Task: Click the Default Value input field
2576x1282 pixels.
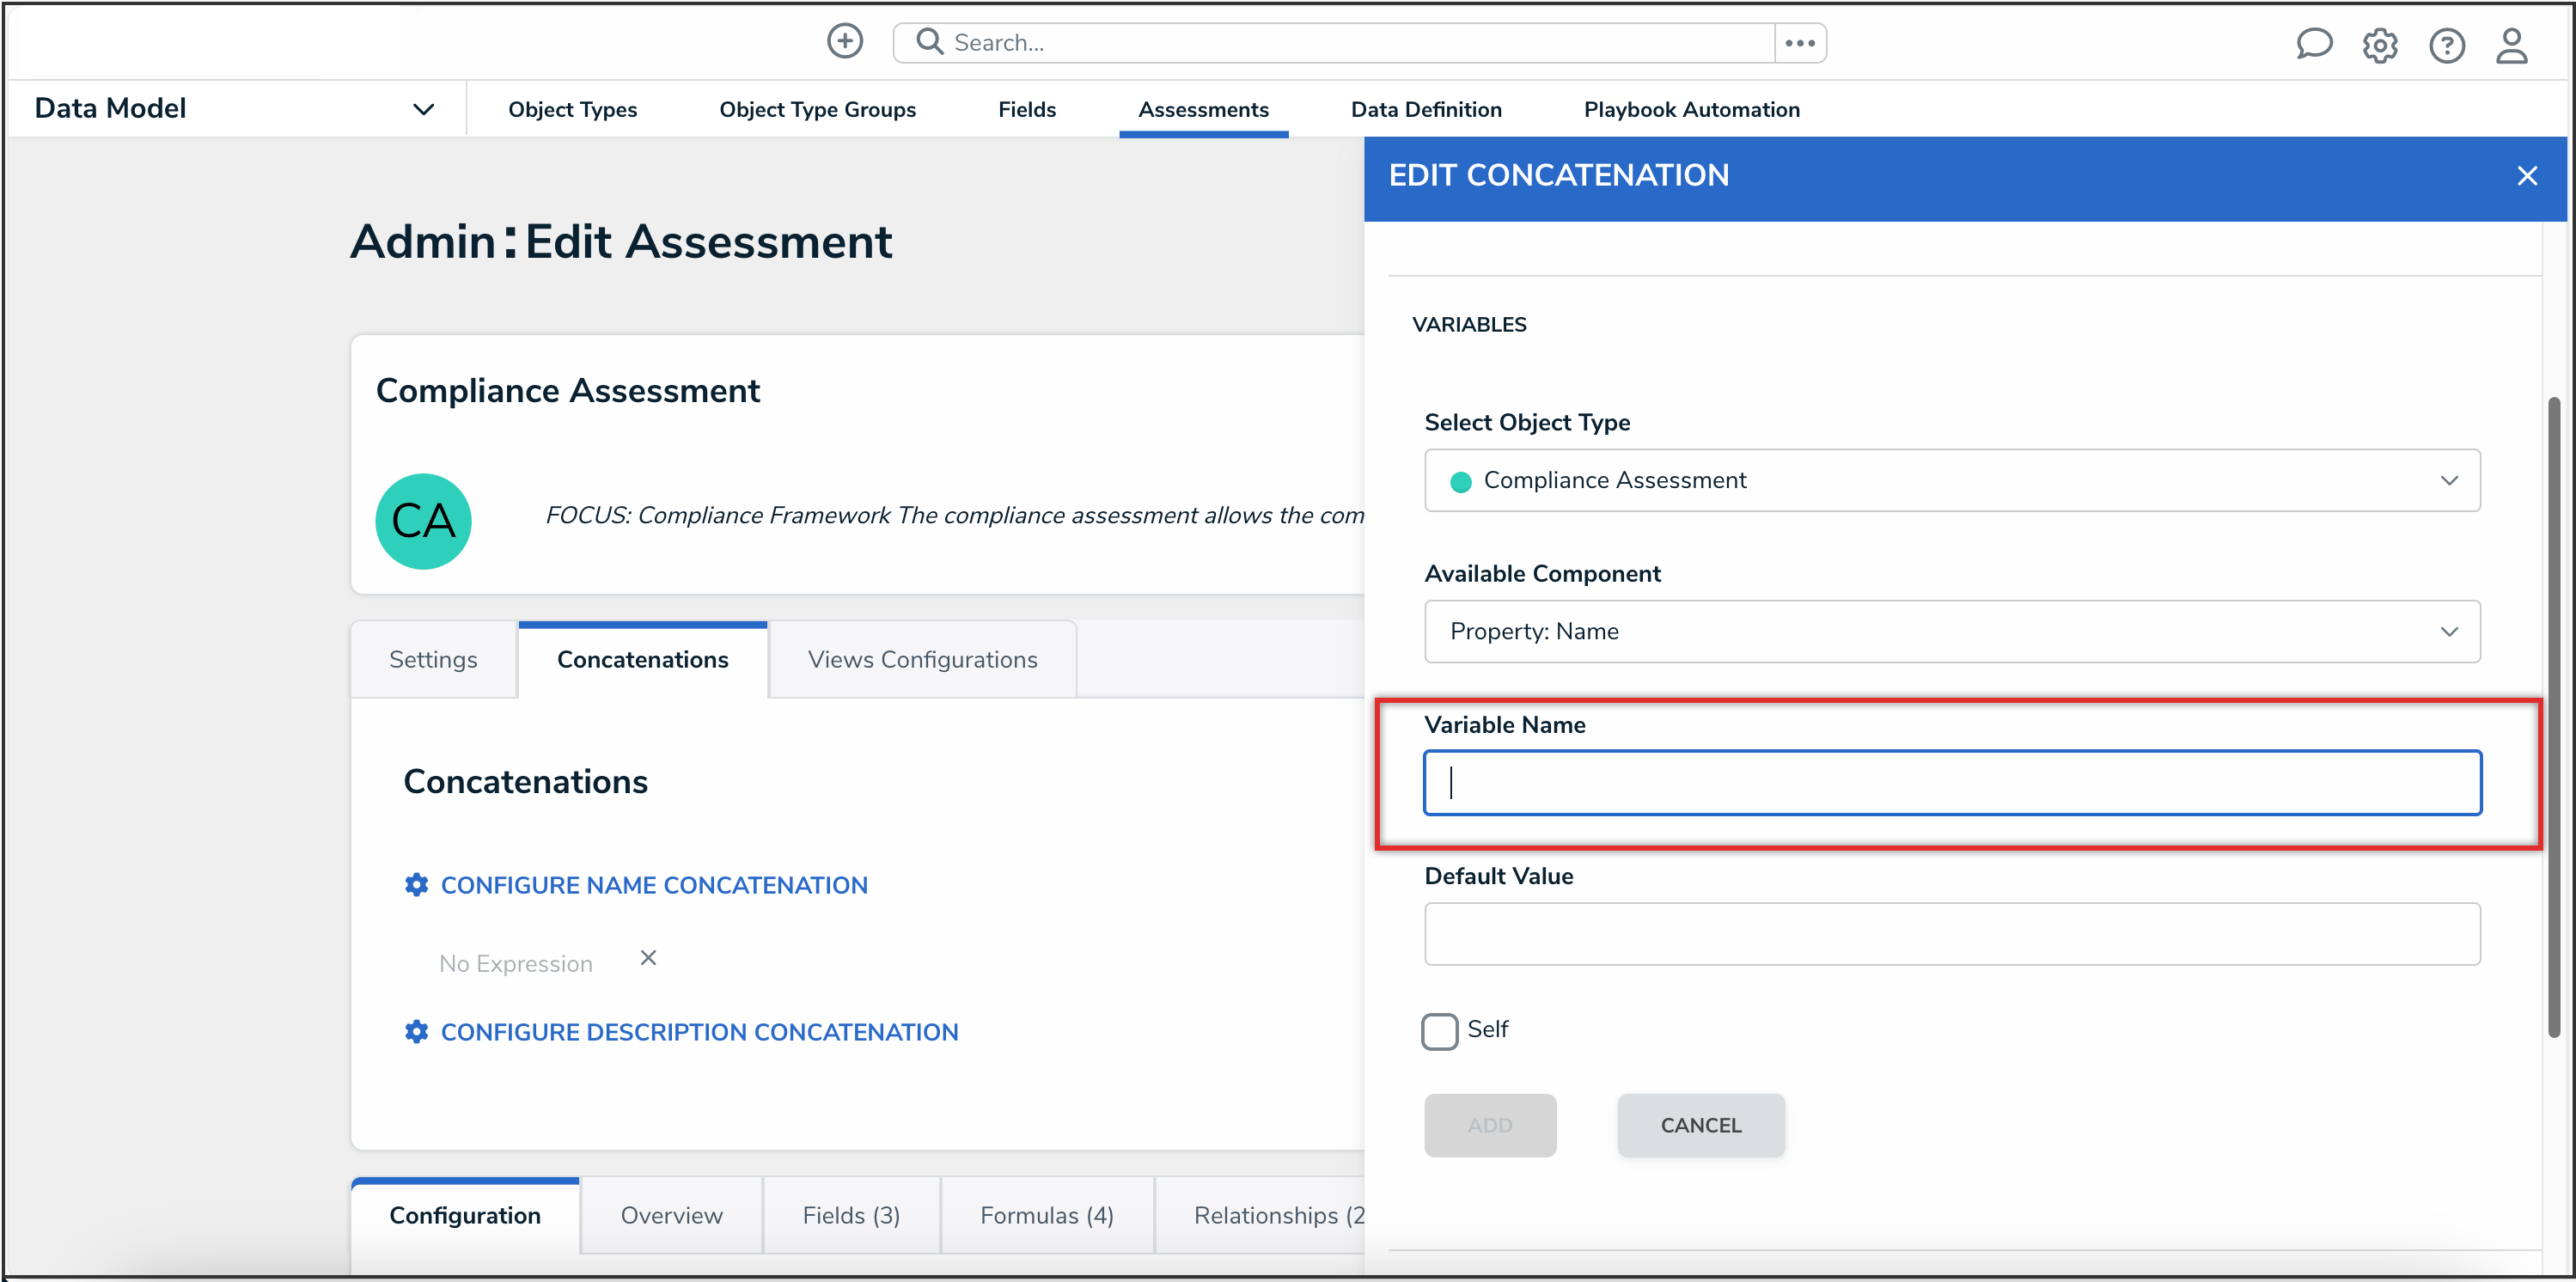Action: click(x=1951, y=934)
